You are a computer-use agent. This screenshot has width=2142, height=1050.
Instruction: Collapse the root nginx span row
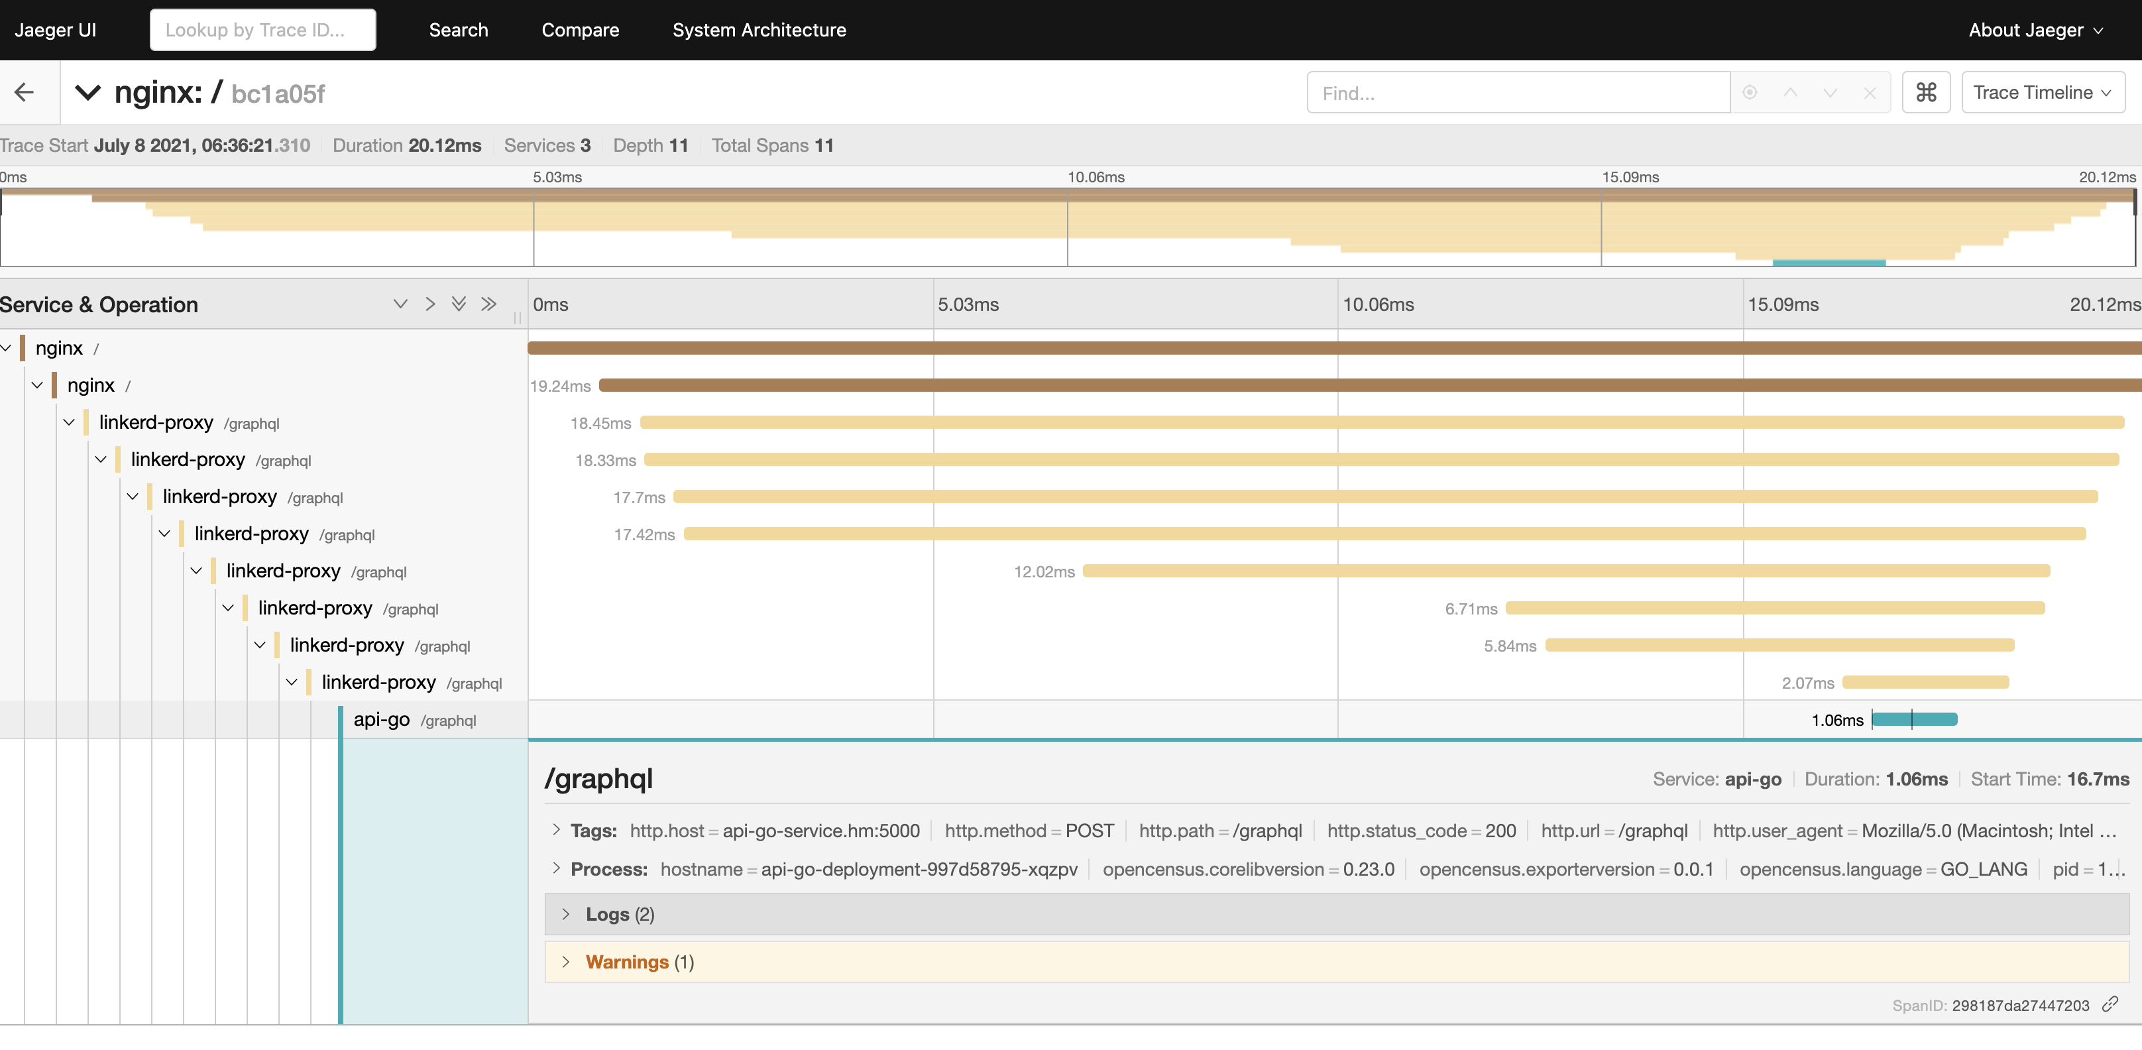click(7, 348)
